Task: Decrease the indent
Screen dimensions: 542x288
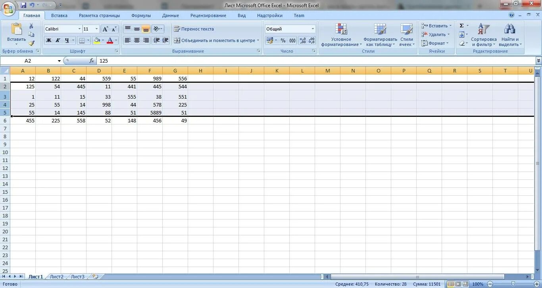Action: coord(156,40)
